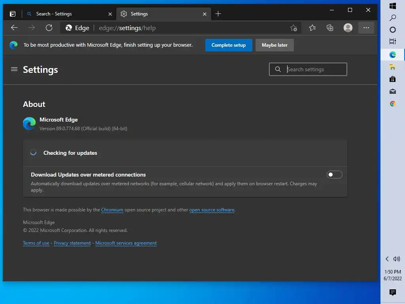Image resolution: width=405 pixels, height=304 pixels.
Task: Click the Complete setup button
Action: (x=229, y=45)
